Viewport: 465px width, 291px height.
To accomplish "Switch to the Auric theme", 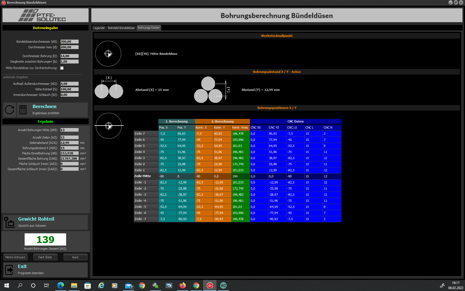I will click(75, 257).
